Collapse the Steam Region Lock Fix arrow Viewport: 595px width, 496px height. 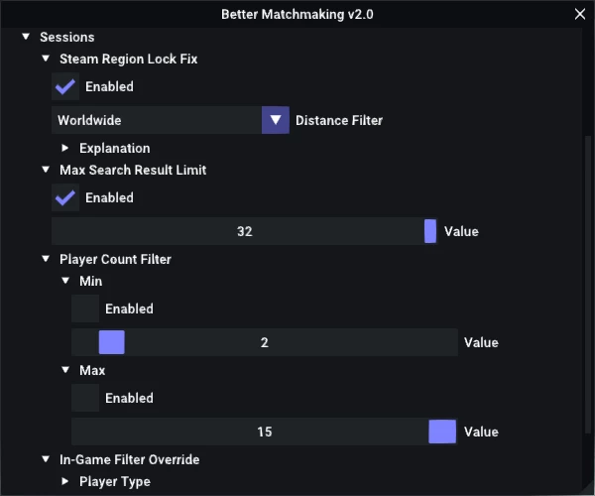46,59
